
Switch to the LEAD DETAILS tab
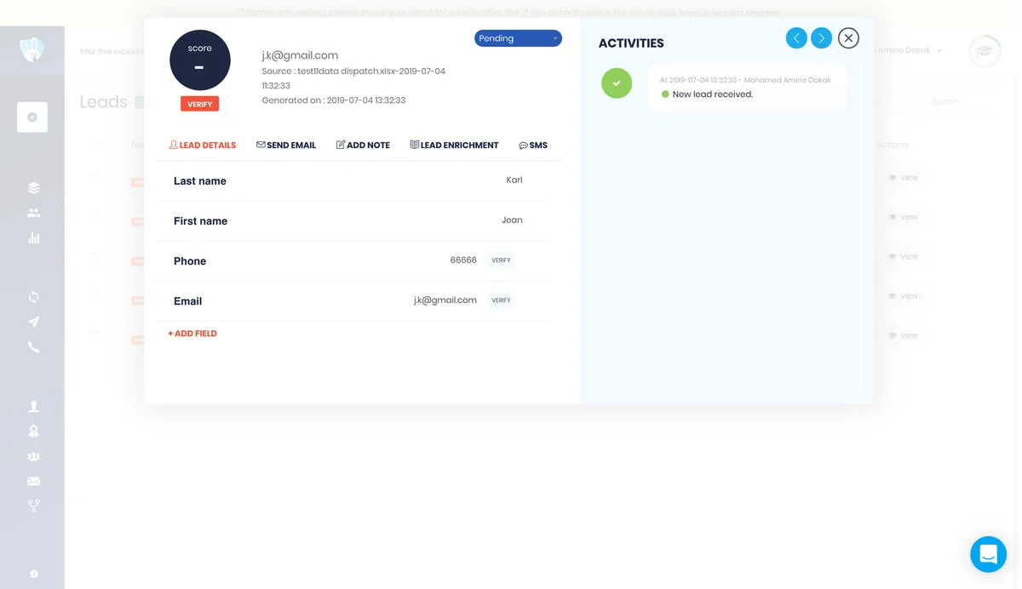[203, 146]
